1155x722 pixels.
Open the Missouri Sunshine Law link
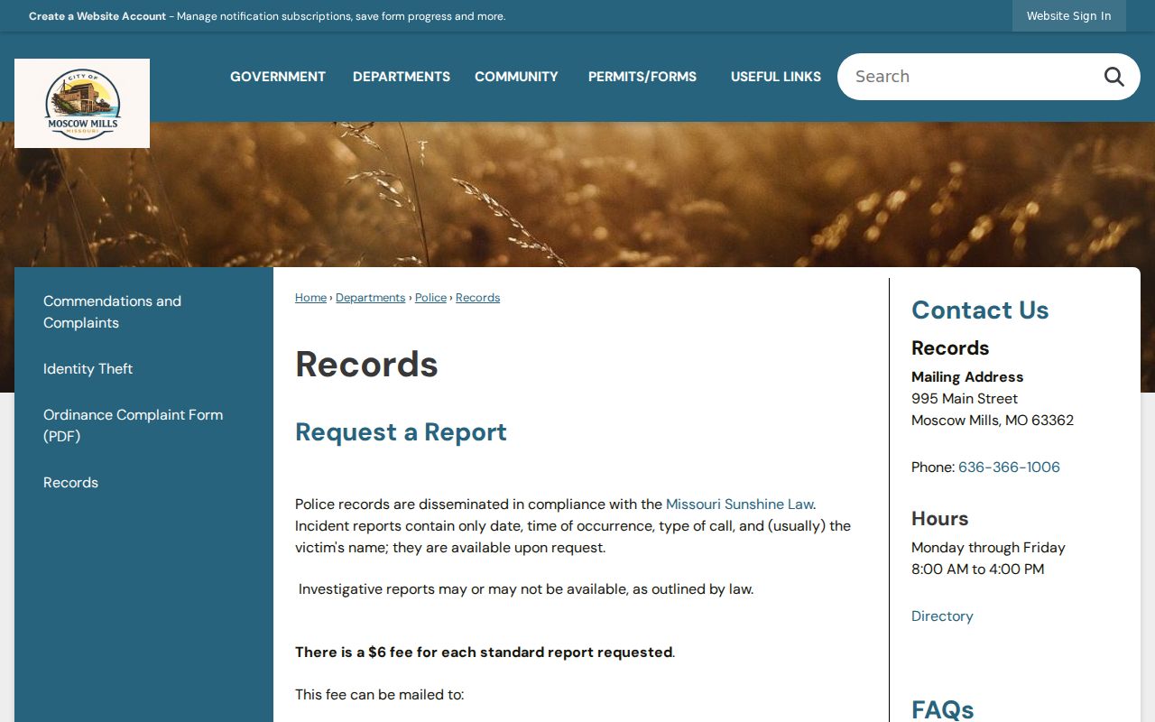coord(739,504)
